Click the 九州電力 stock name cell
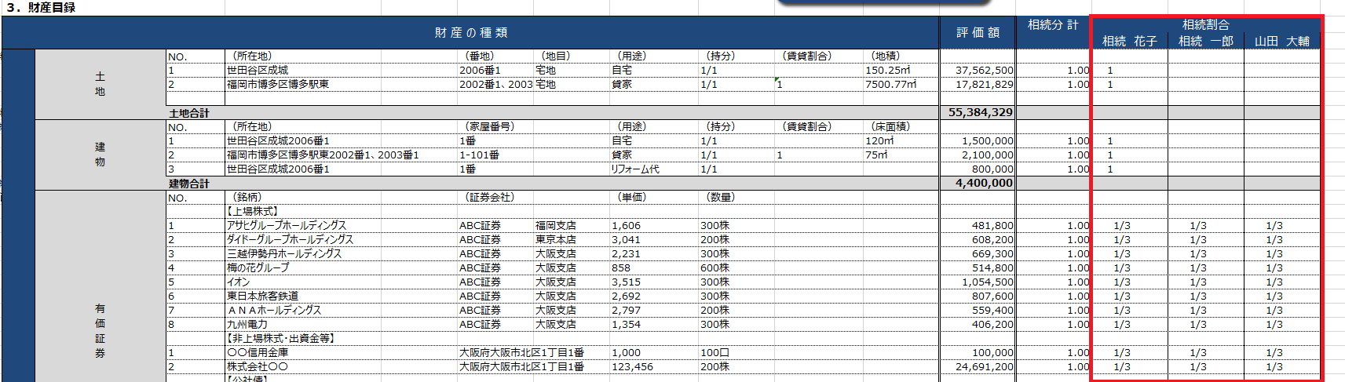1345x382 pixels. coord(247,325)
